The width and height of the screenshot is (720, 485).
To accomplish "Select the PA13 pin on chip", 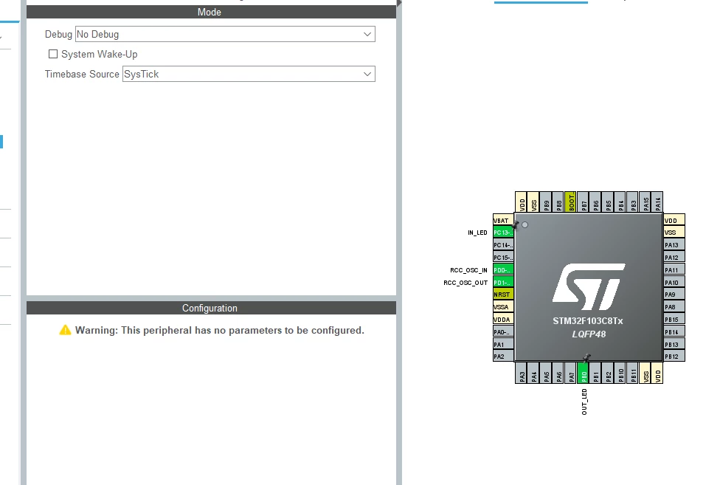I will point(674,245).
